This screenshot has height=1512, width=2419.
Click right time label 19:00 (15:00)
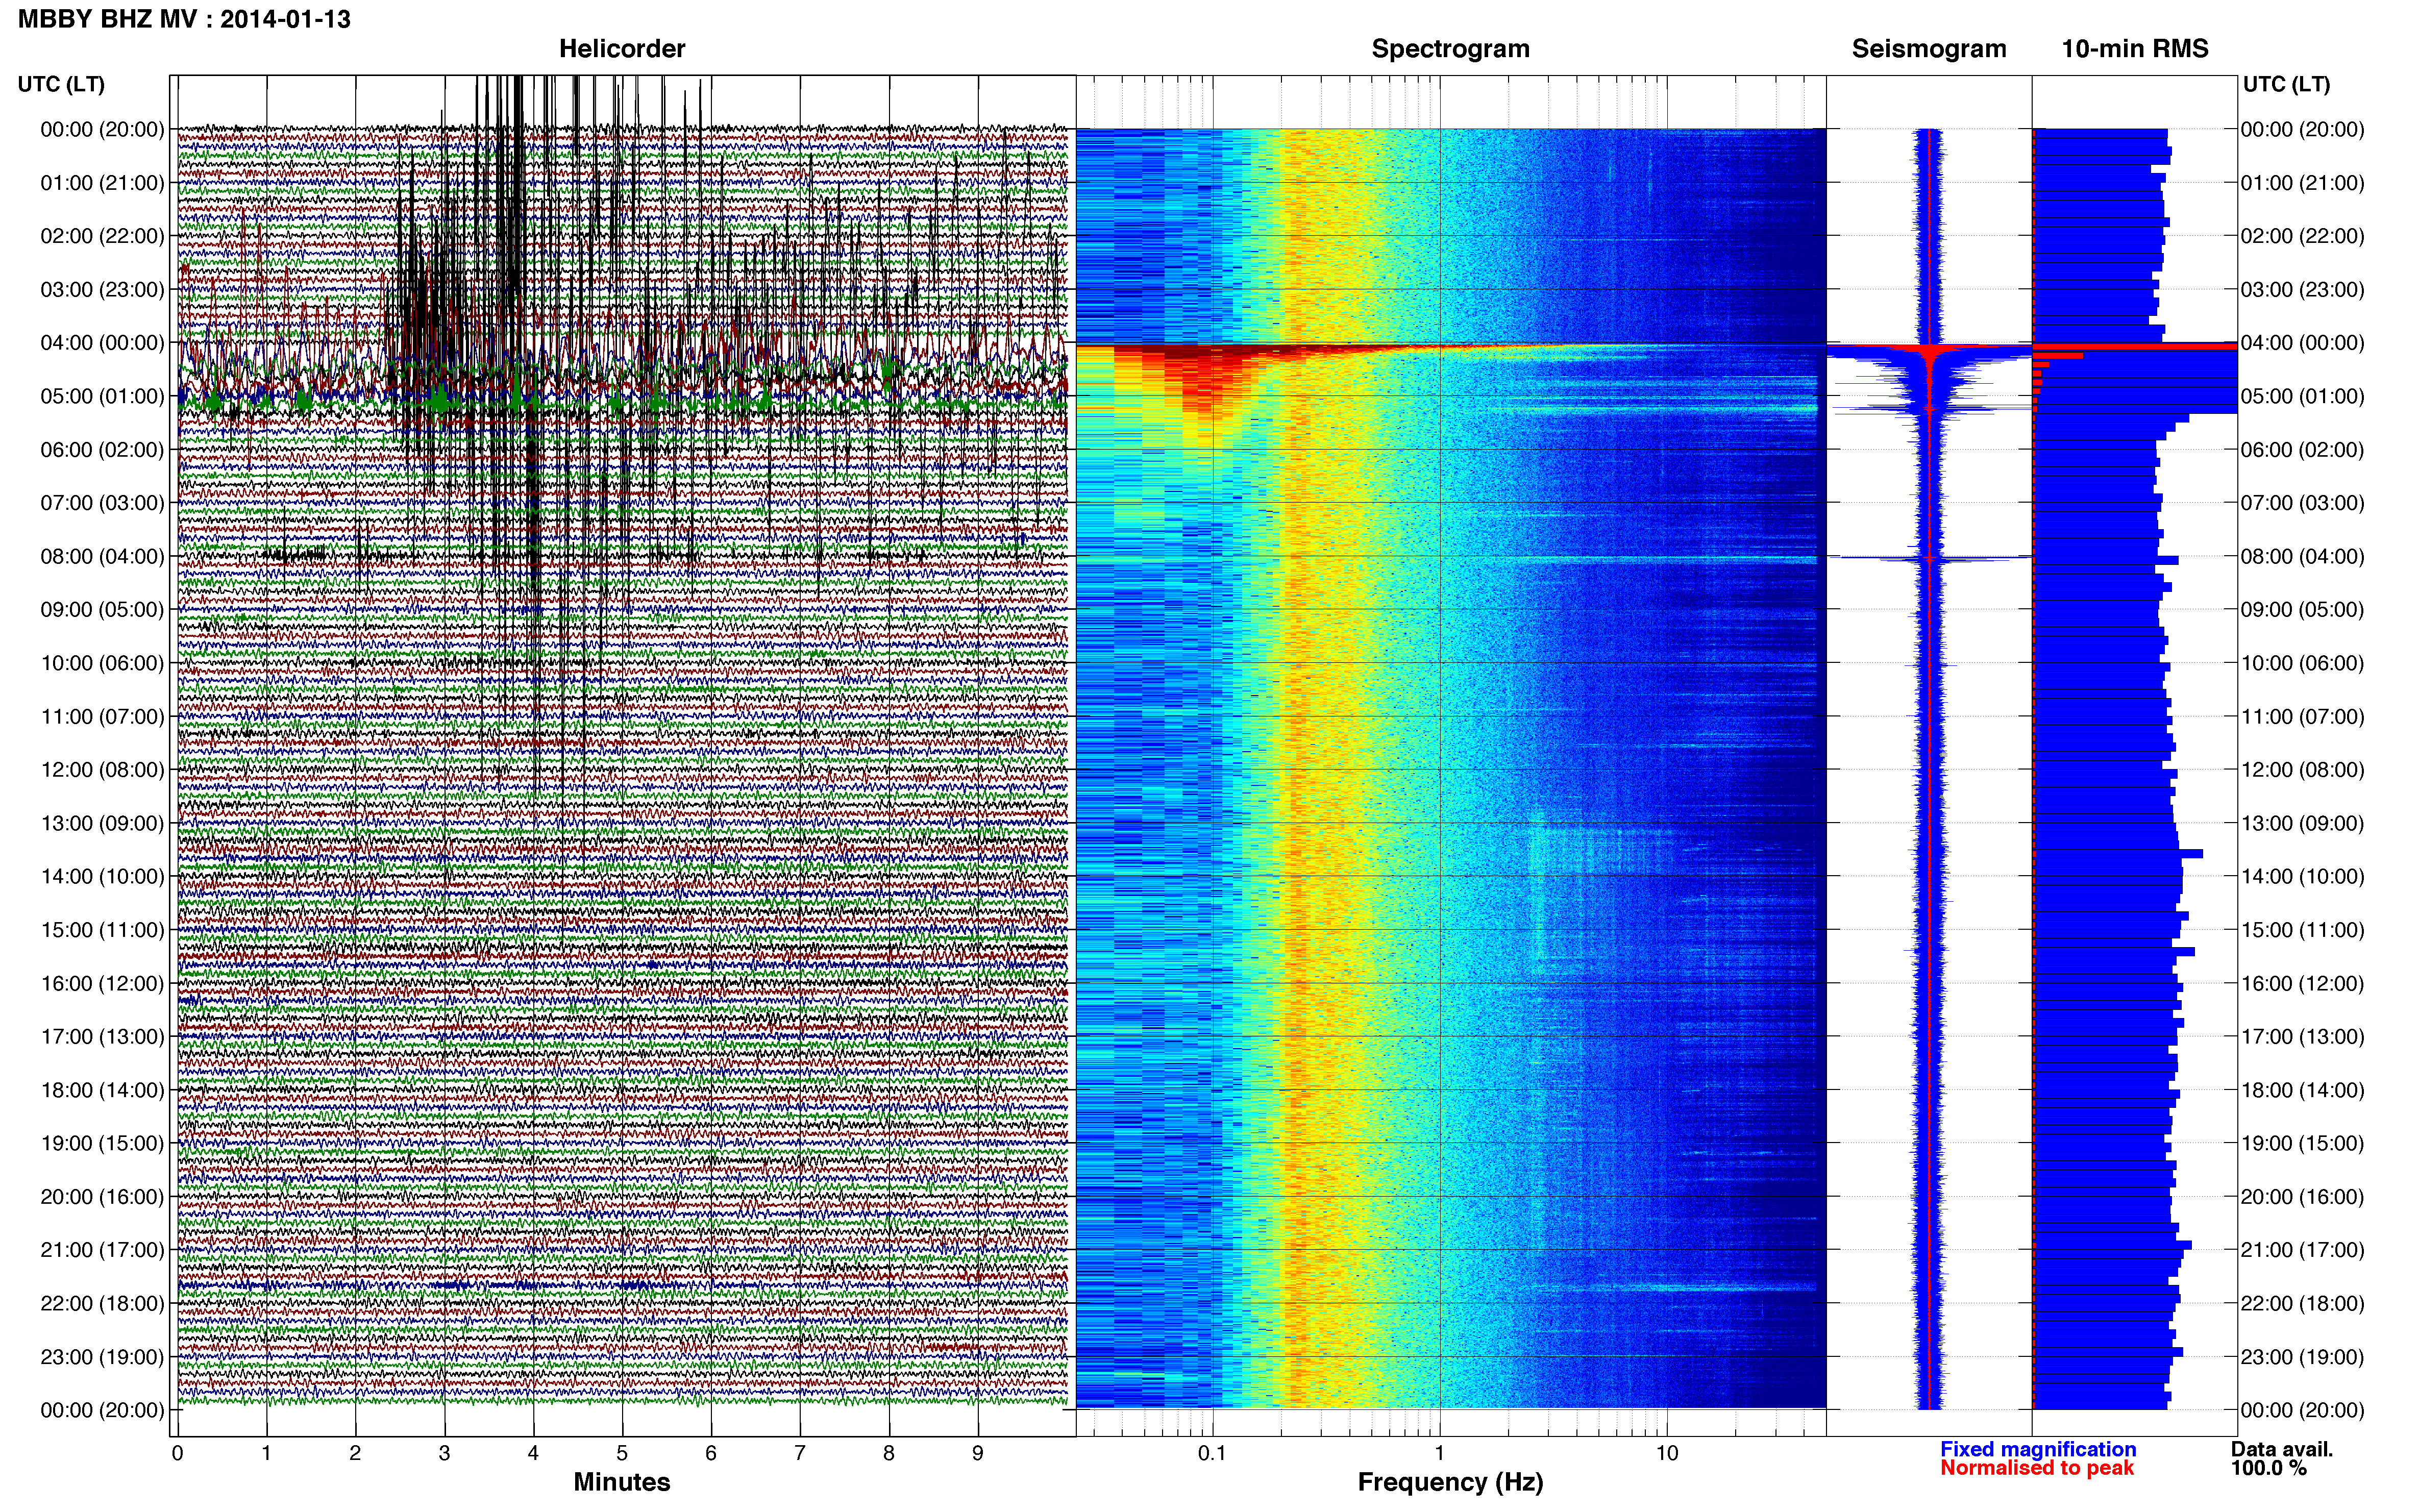[x=2303, y=1143]
